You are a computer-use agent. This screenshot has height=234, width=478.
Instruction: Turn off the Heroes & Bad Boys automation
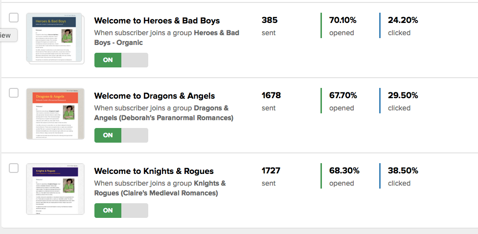point(121,60)
